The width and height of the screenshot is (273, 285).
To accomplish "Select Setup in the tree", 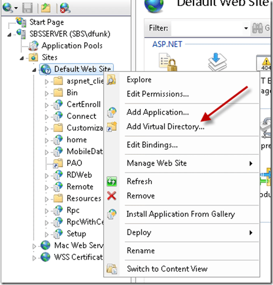I will [x=77, y=234].
